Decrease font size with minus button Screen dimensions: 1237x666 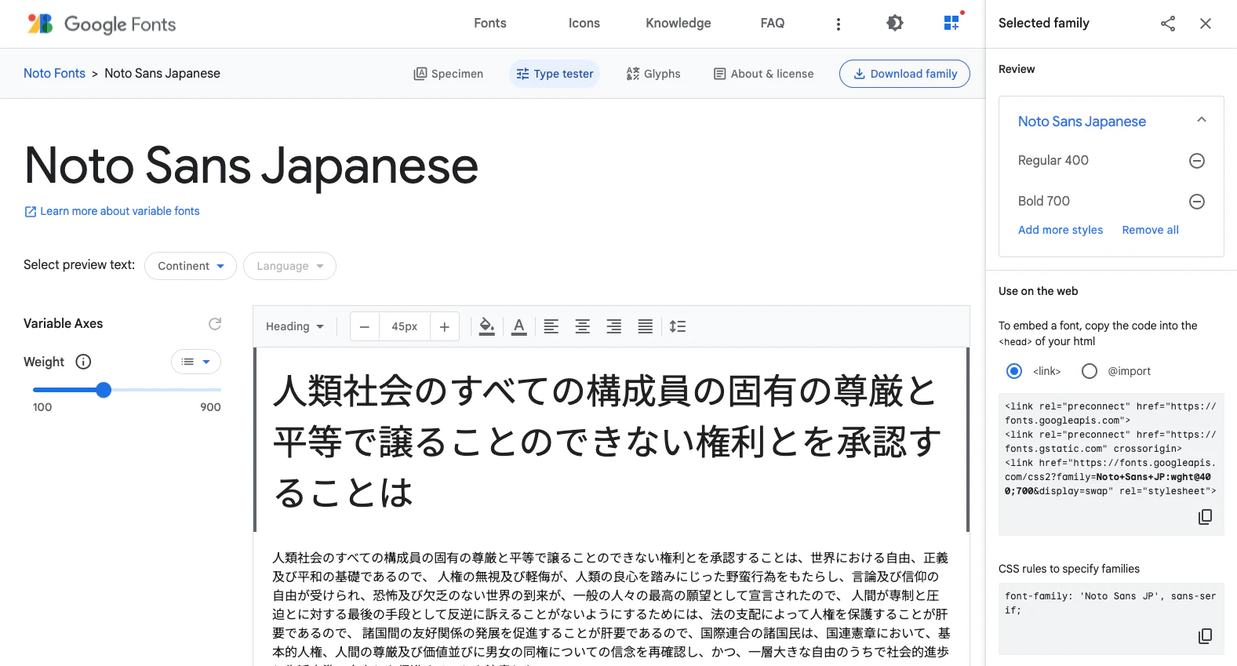[365, 326]
